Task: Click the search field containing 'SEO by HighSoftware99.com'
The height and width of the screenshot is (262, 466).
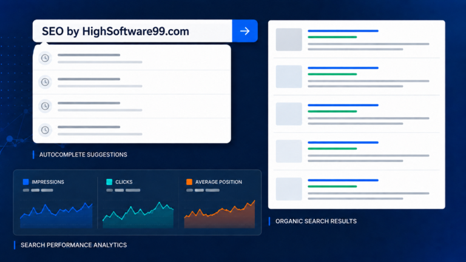Action: tap(132, 31)
